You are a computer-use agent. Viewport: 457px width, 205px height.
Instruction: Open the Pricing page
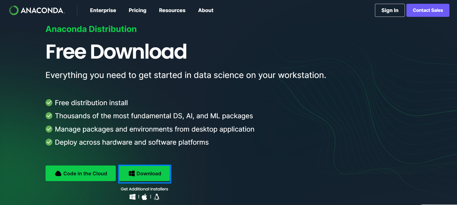point(137,10)
